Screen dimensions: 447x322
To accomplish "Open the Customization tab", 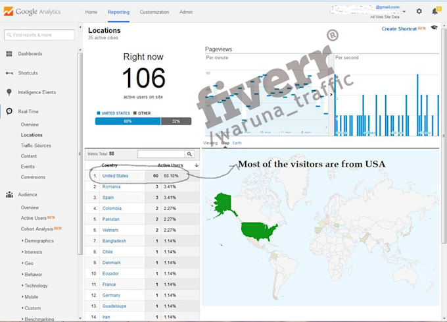I will click(x=154, y=12).
